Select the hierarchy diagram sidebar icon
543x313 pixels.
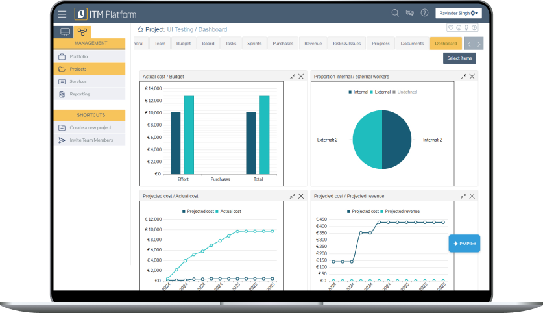(82, 31)
